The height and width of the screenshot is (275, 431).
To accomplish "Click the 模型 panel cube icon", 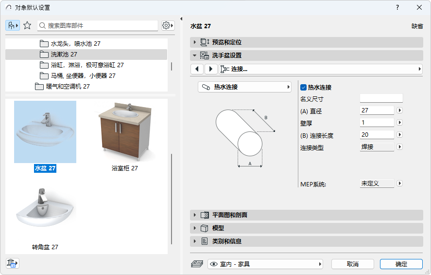I will click(204, 228).
